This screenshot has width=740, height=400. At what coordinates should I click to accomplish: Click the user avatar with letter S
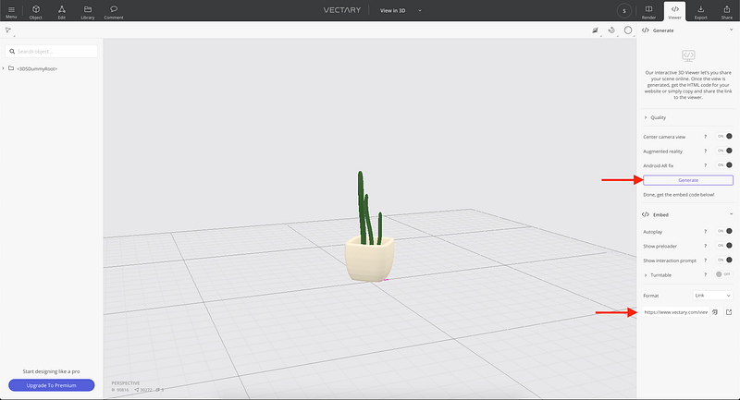coord(624,11)
